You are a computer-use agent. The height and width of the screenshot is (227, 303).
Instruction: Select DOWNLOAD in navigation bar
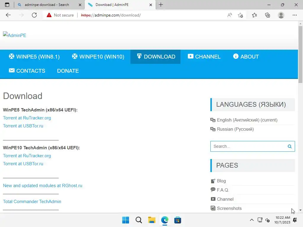[156, 56]
